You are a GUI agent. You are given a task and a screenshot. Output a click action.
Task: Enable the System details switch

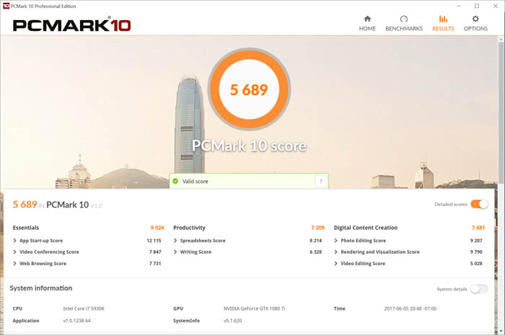click(x=479, y=289)
